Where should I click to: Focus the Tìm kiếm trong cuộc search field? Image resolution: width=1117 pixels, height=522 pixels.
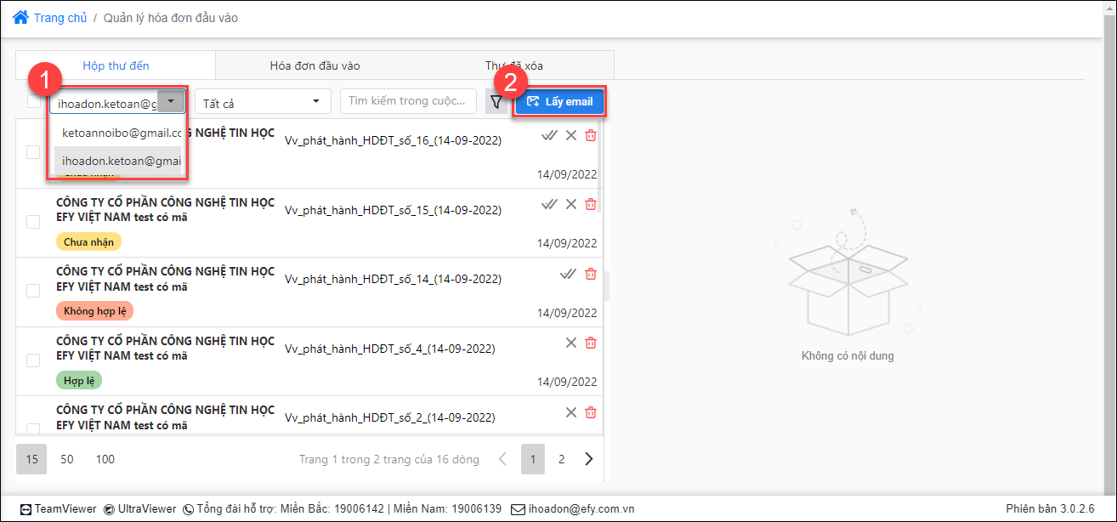[x=409, y=101]
